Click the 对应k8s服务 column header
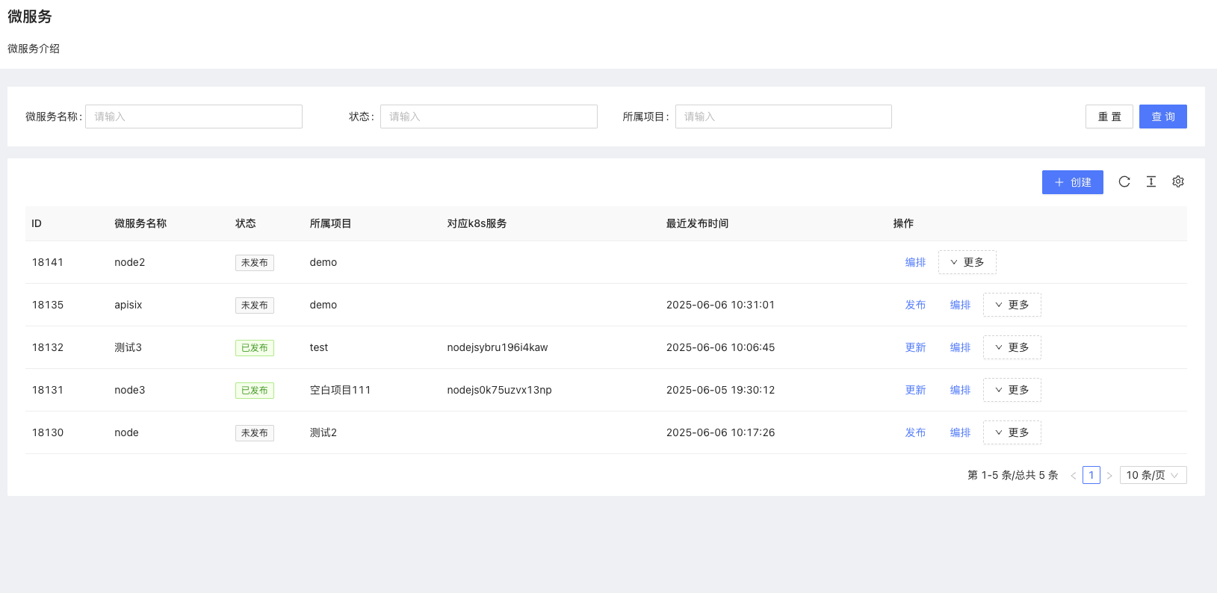1217x593 pixels. coord(477,223)
